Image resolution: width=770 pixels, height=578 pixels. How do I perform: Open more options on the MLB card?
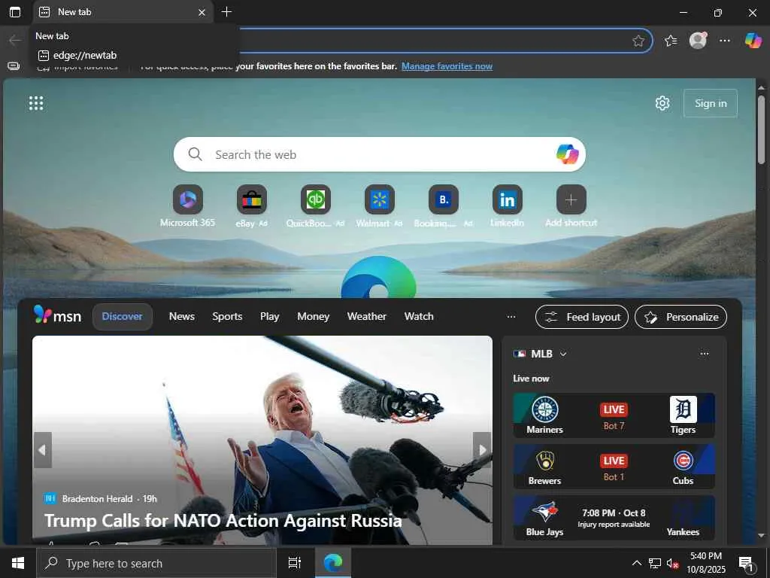[705, 354]
